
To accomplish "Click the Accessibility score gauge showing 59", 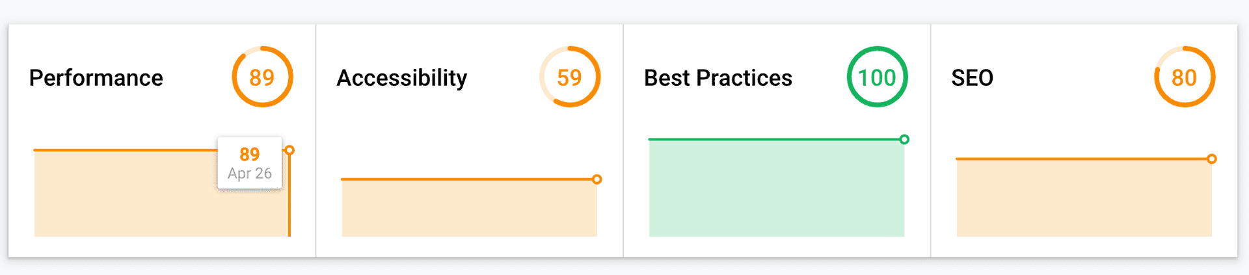I will pyautogui.click(x=570, y=77).
